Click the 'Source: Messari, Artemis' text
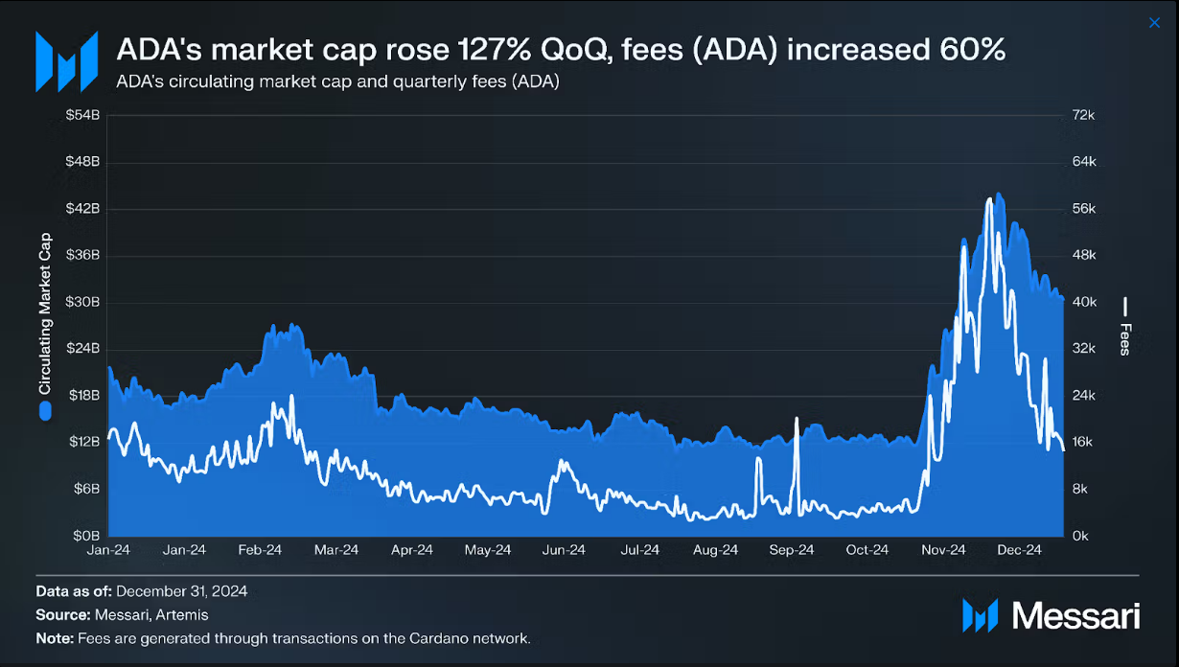Image resolution: width=1179 pixels, height=667 pixels. (122, 614)
